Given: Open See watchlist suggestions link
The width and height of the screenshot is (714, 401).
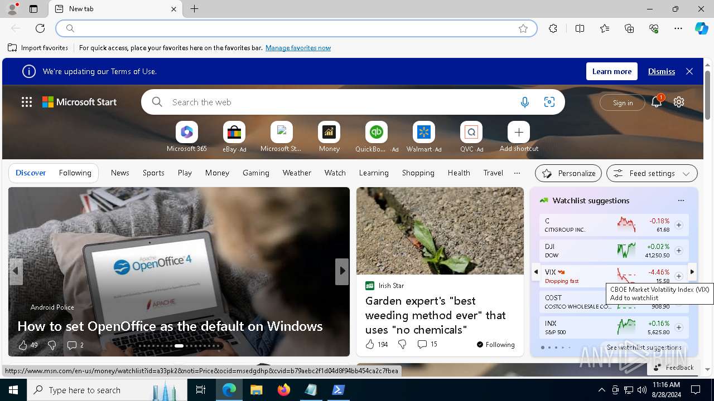Looking at the screenshot, I should tap(644, 347).
